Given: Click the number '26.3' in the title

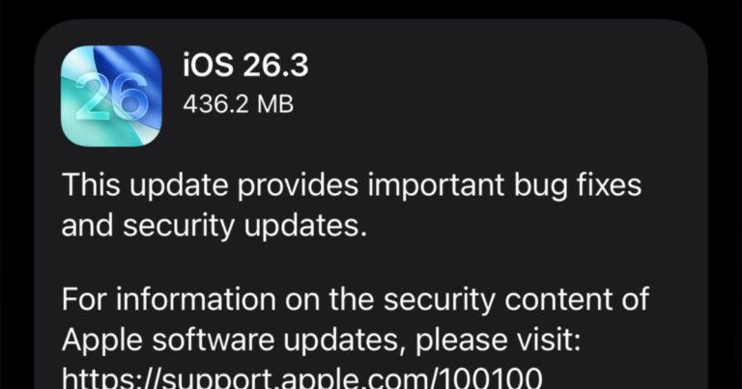Looking at the screenshot, I should 275,66.
